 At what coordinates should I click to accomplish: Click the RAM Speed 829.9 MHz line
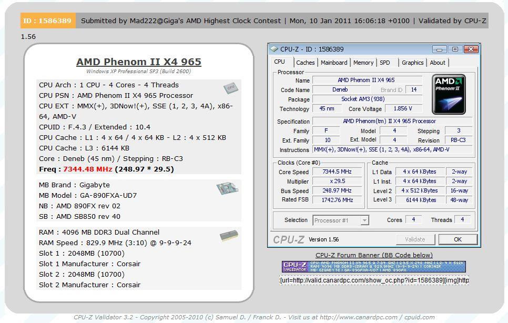(115, 243)
